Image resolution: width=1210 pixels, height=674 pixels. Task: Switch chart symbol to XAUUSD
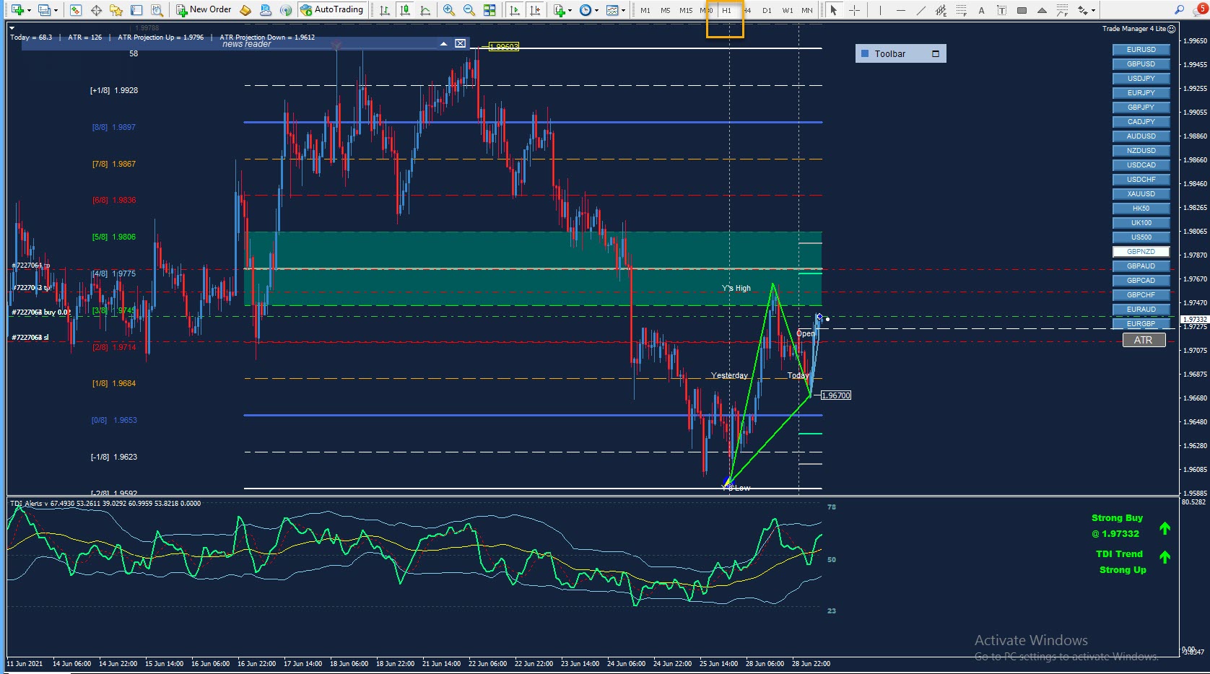pyautogui.click(x=1141, y=194)
